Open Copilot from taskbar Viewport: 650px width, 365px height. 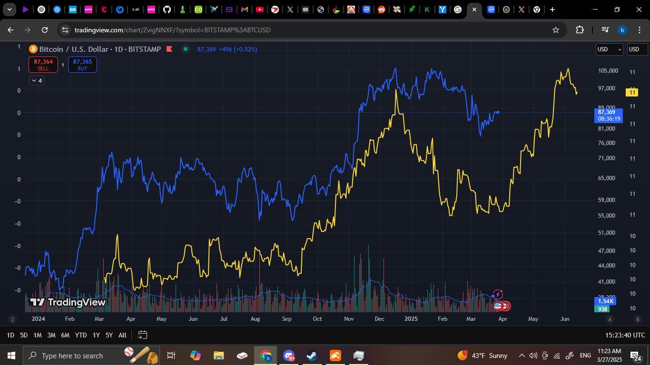tap(195, 355)
